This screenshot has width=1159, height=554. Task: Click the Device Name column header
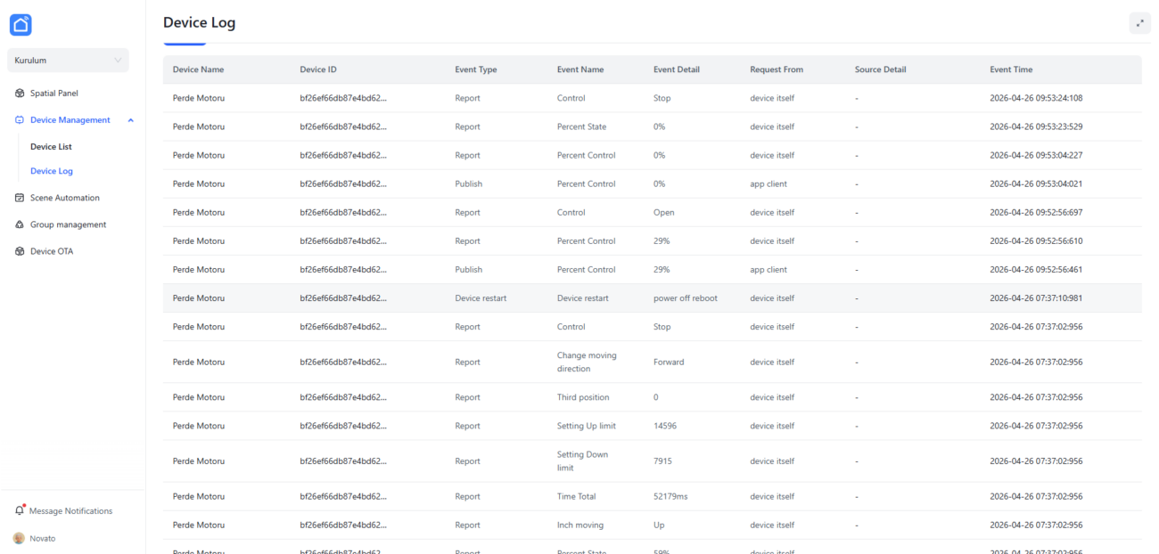coord(198,69)
